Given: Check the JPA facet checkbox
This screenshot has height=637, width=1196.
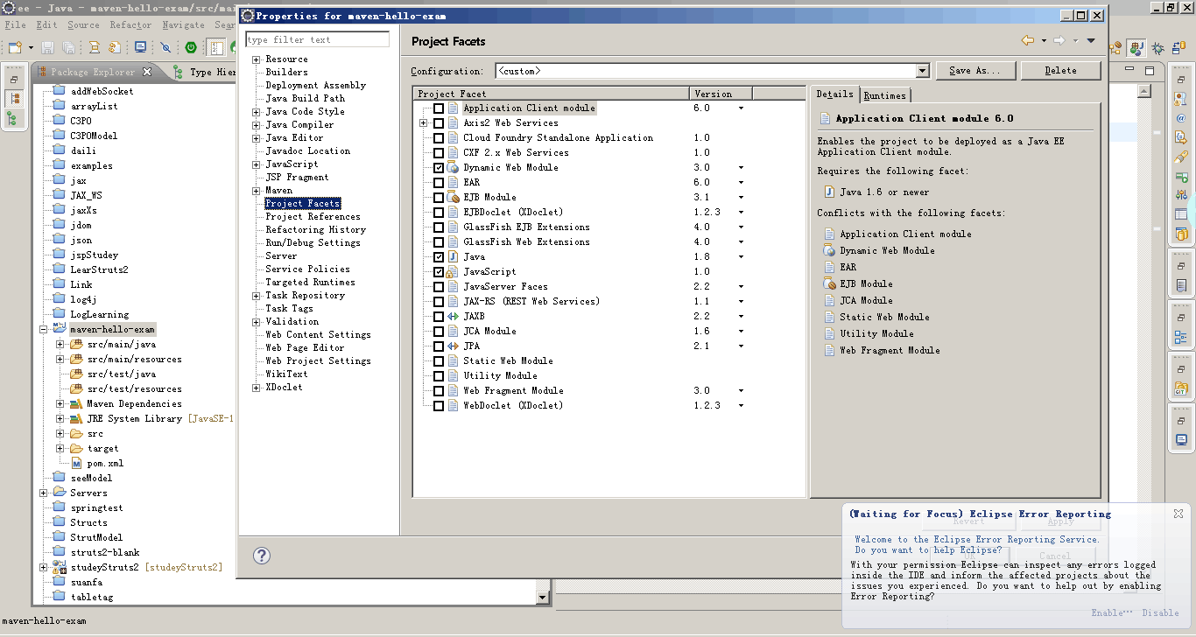Looking at the screenshot, I should [439, 346].
